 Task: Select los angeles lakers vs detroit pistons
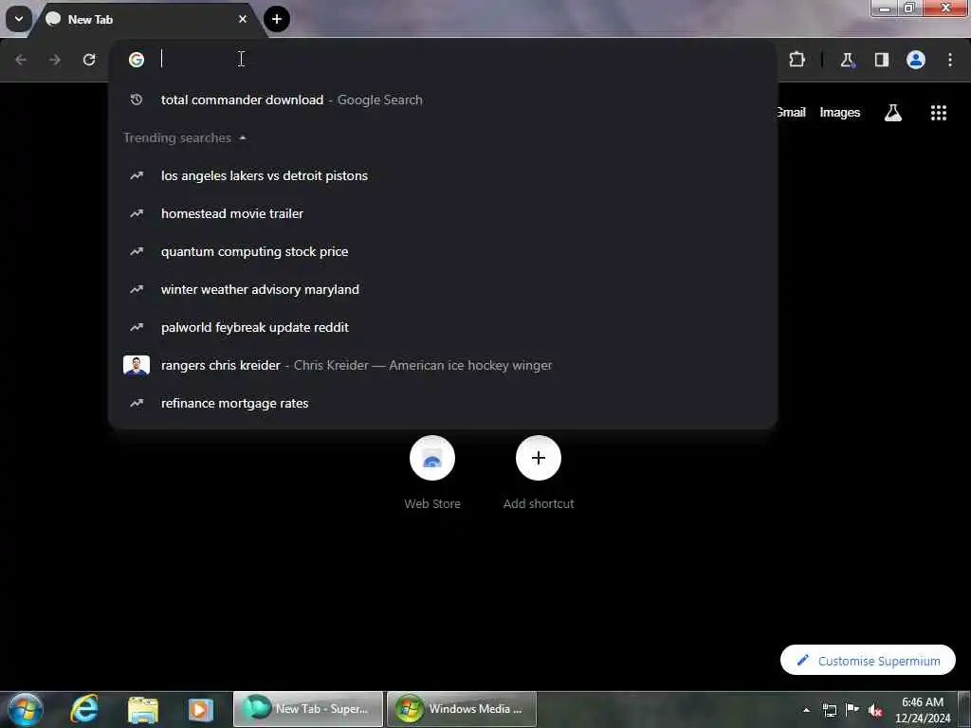tap(443, 175)
